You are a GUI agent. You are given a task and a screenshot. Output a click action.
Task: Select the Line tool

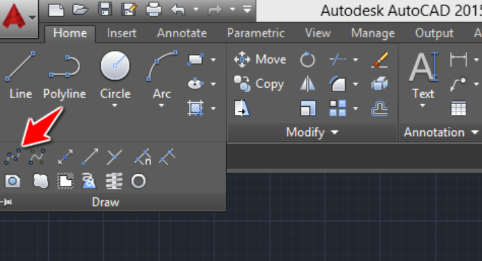(20, 75)
